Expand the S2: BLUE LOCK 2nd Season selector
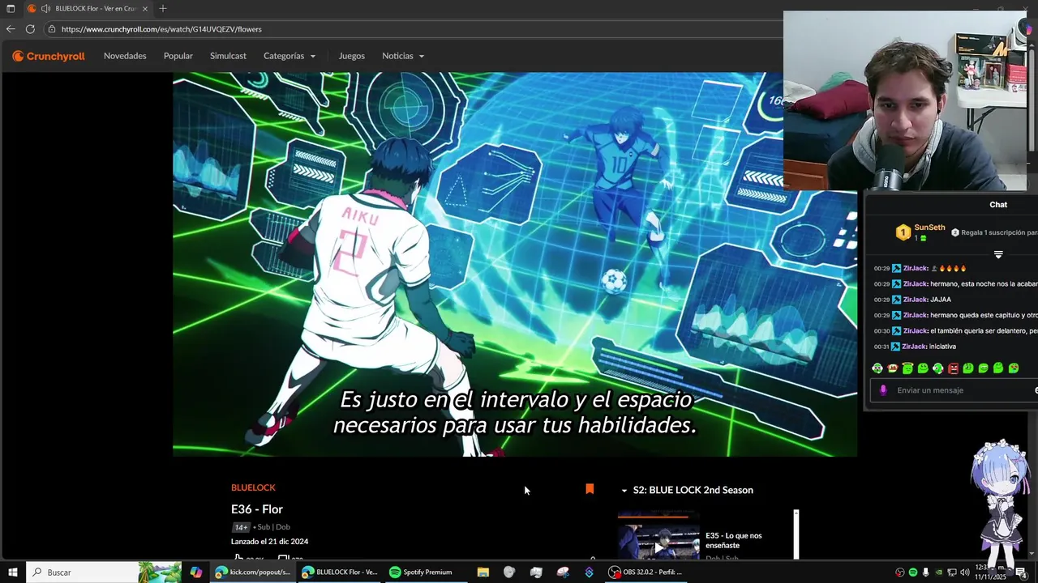Viewport: 1038px width, 583px height. [688, 490]
